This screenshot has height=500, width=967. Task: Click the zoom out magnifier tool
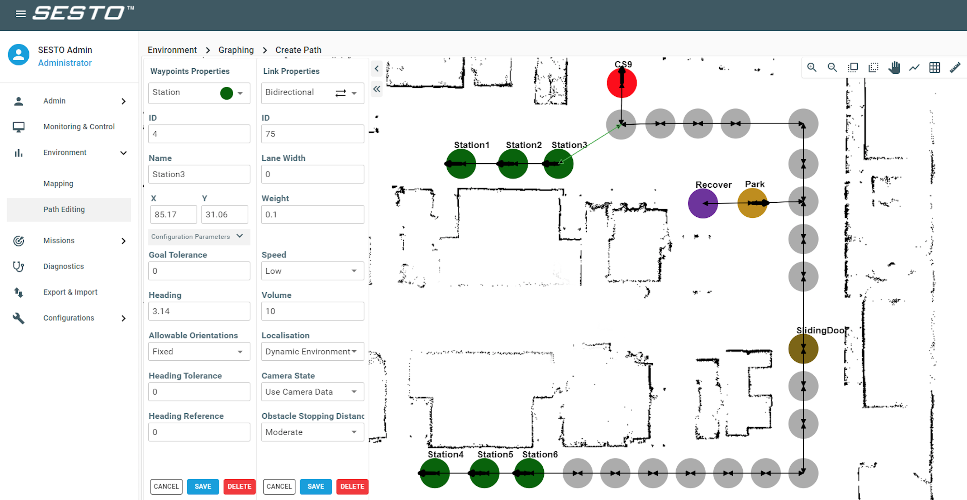pos(832,68)
